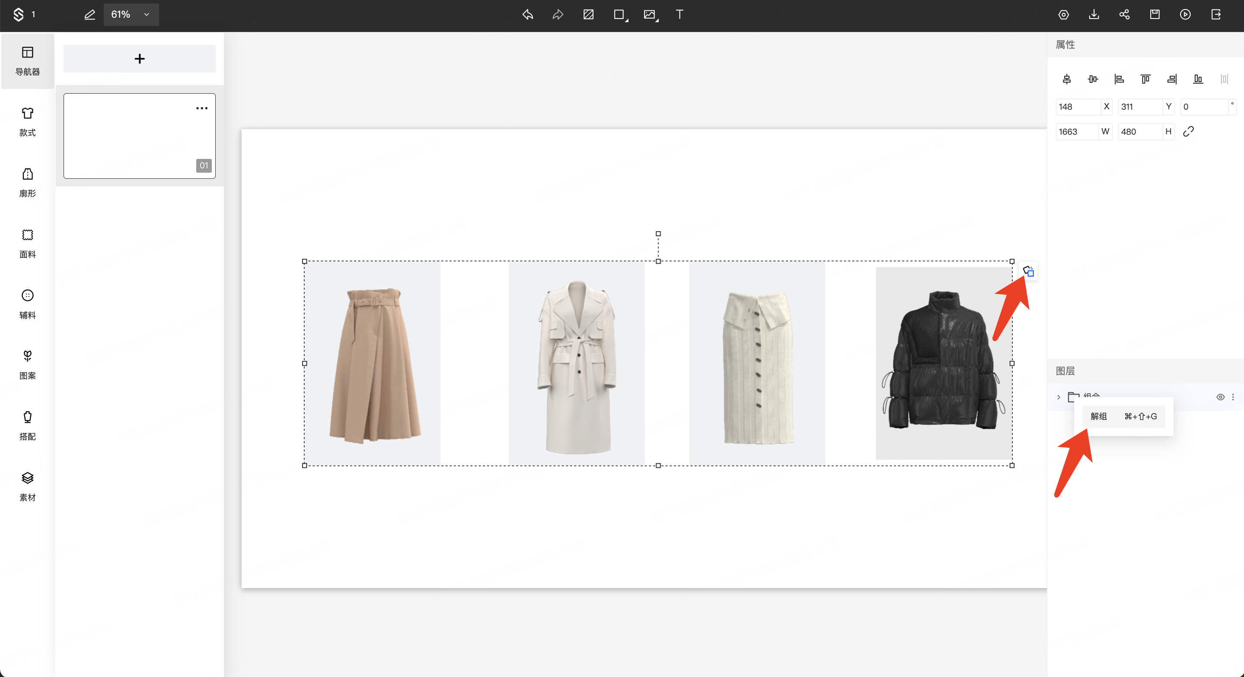Select the rectangle shape tool
The height and width of the screenshot is (677, 1244).
(619, 15)
